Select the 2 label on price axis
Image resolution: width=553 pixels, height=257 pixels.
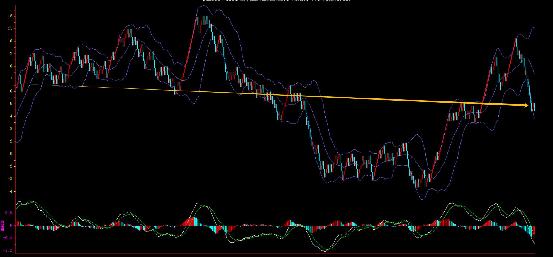tap(11, 141)
